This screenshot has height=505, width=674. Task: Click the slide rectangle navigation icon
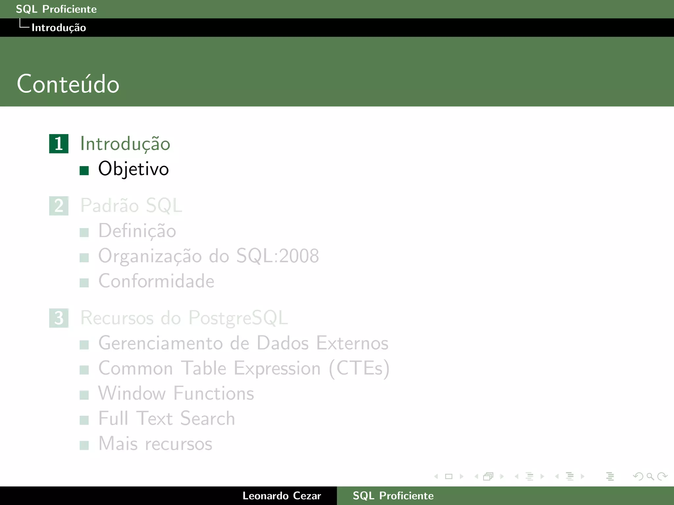coord(449,476)
